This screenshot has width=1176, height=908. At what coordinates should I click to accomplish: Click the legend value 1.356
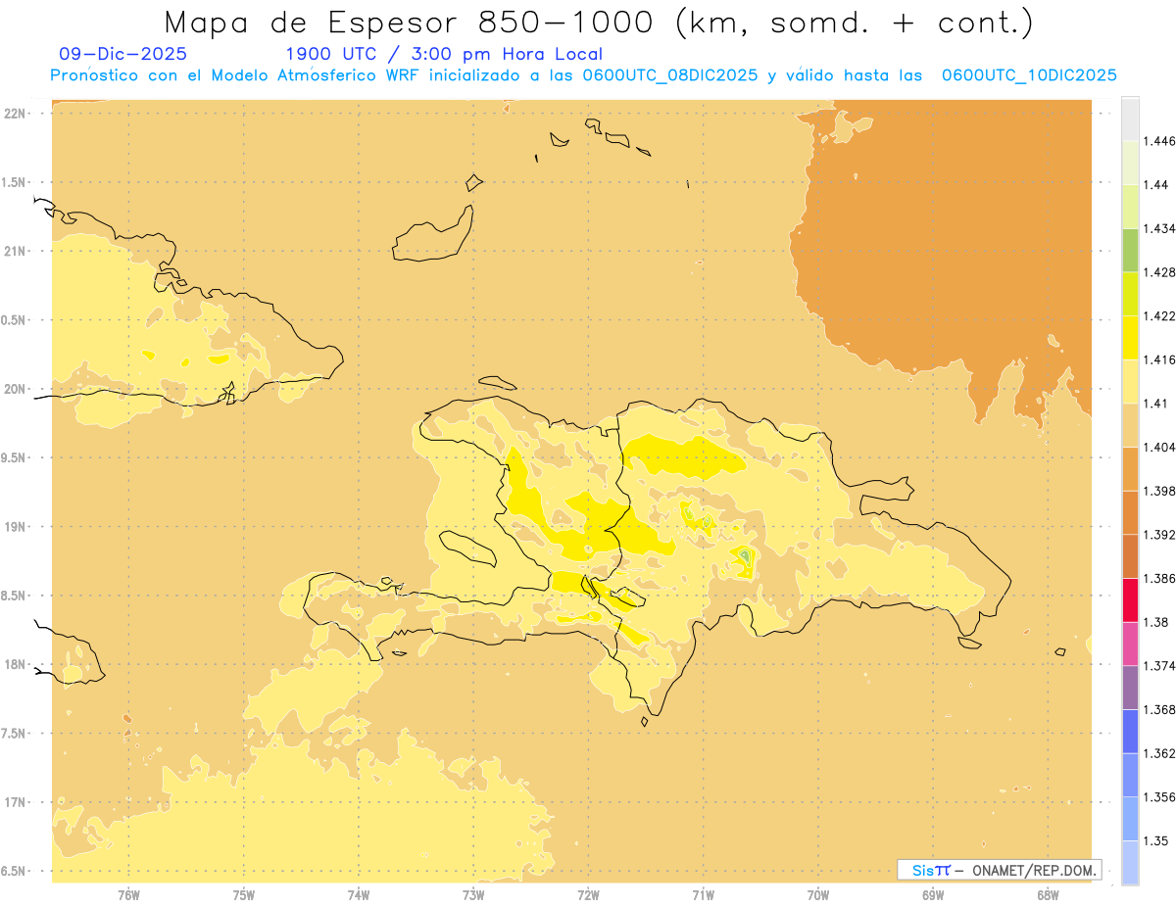tap(1158, 797)
